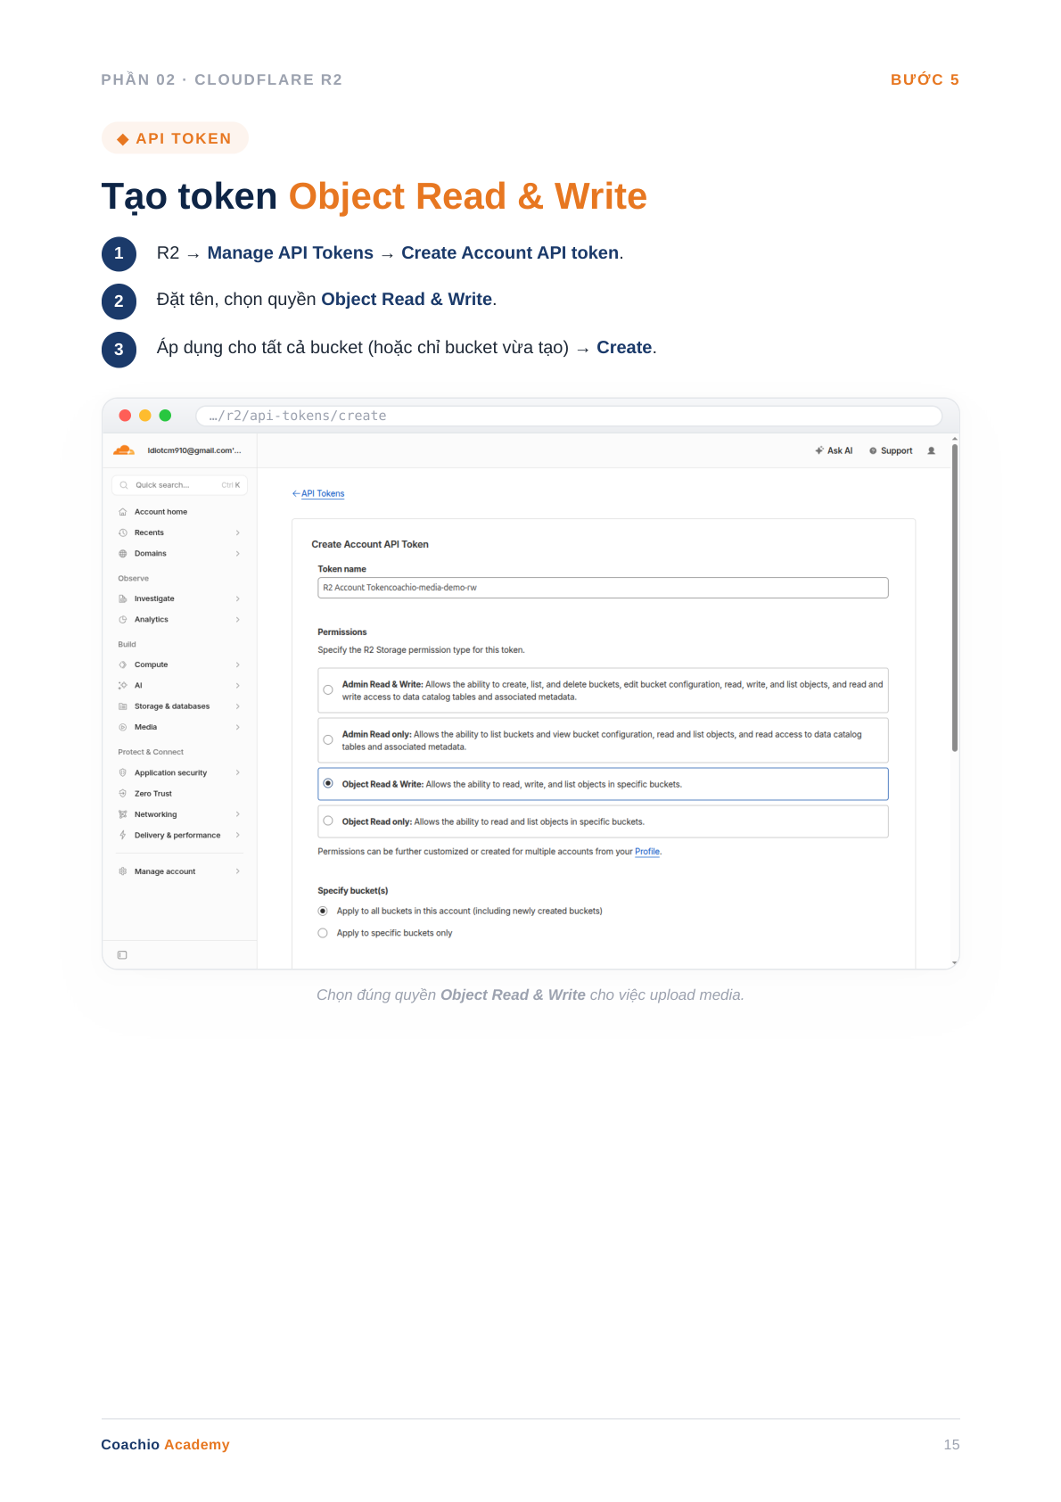This screenshot has height=1502, width=1061.
Task: Expand the Networking chevron
Action: coord(238,814)
